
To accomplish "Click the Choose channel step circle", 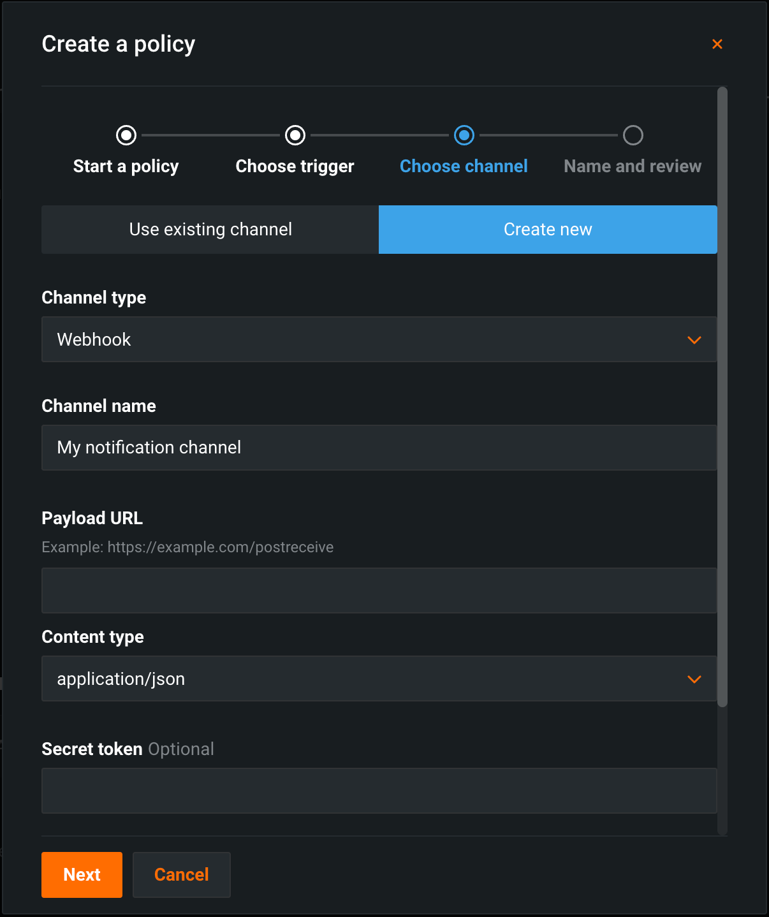I will 464,135.
